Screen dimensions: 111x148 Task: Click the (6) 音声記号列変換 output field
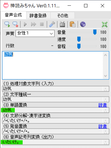click(x=56, y=142)
